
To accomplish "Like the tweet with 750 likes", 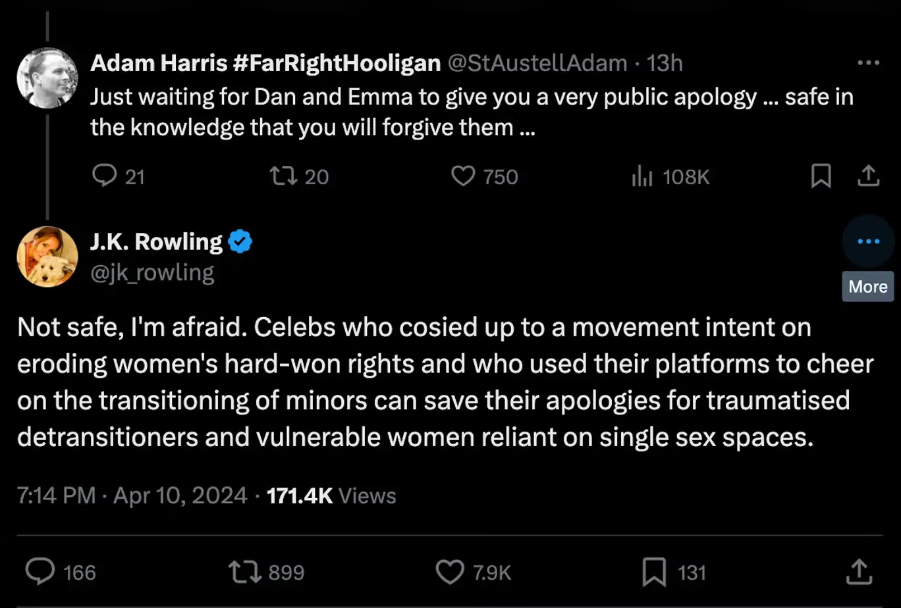I will click(464, 176).
